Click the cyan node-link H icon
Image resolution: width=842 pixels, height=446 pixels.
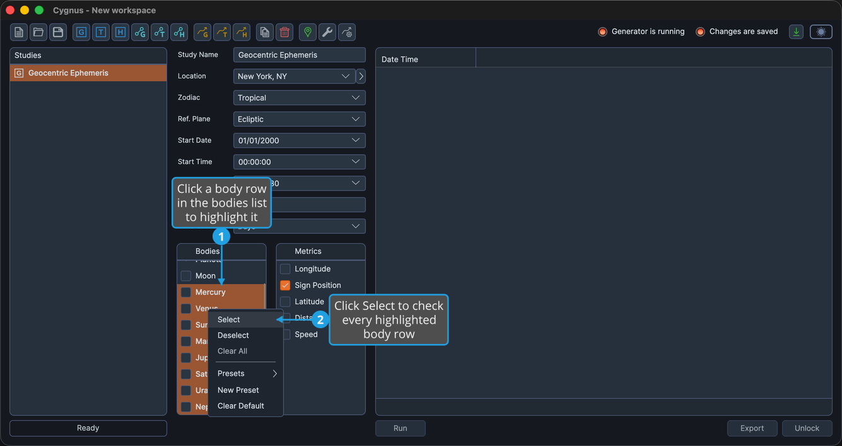(179, 32)
